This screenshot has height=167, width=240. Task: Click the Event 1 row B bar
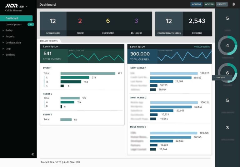pos(71,82)
